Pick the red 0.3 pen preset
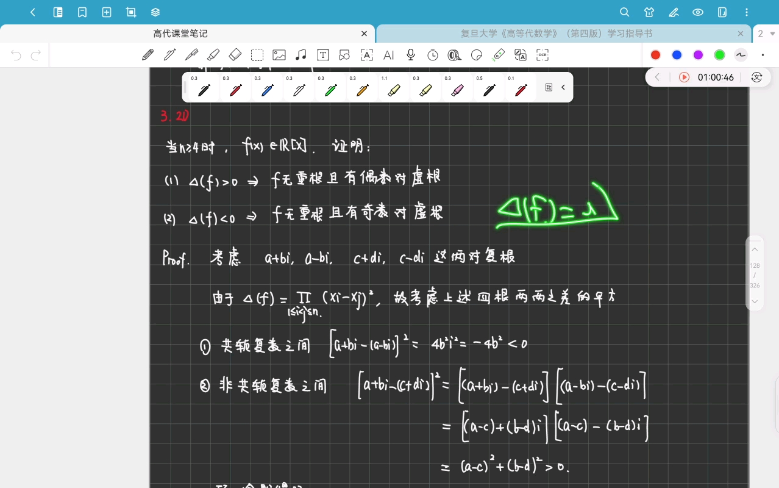779x488 pixels. tap(236, 87)
